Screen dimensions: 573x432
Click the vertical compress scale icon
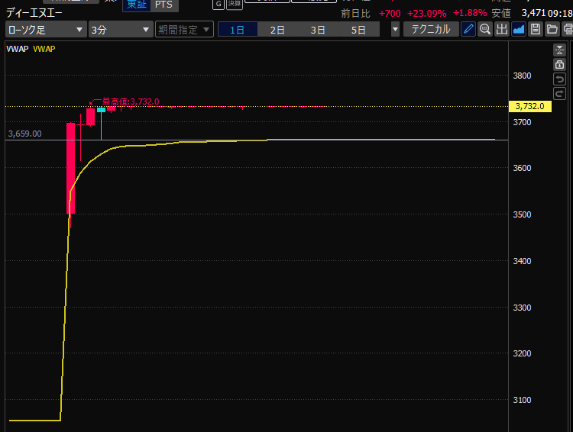click(559, 50)
